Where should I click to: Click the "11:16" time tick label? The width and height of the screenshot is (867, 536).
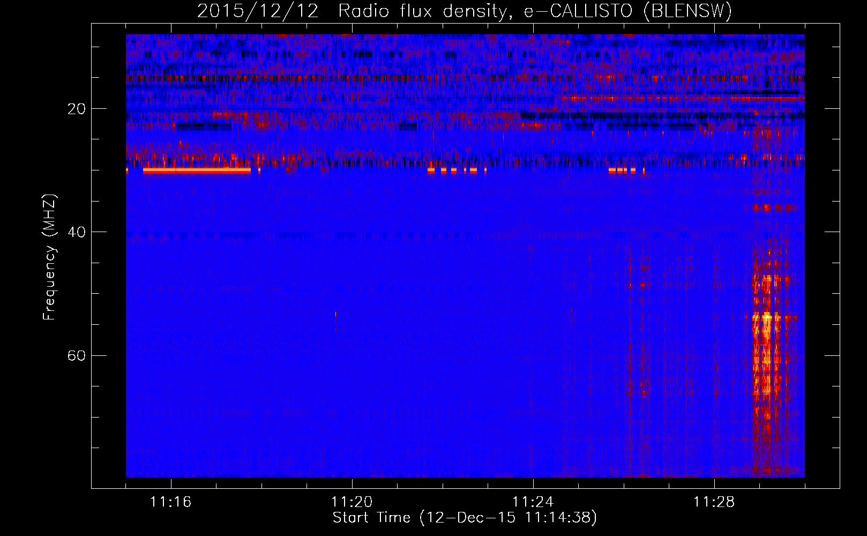coord(171,502)
